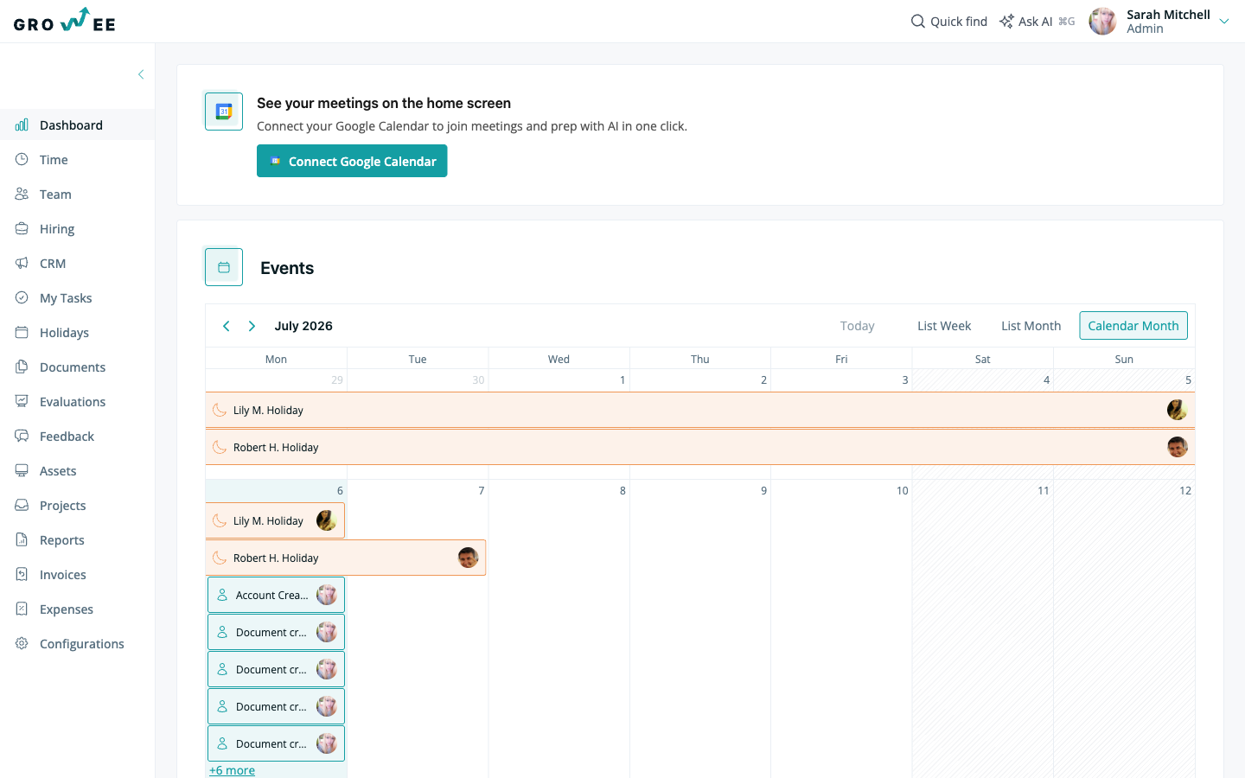This screenshot has width=1245, height=778.
Task: Click Sarah Mitchell's profile avatar
Action: point(1102,21)
